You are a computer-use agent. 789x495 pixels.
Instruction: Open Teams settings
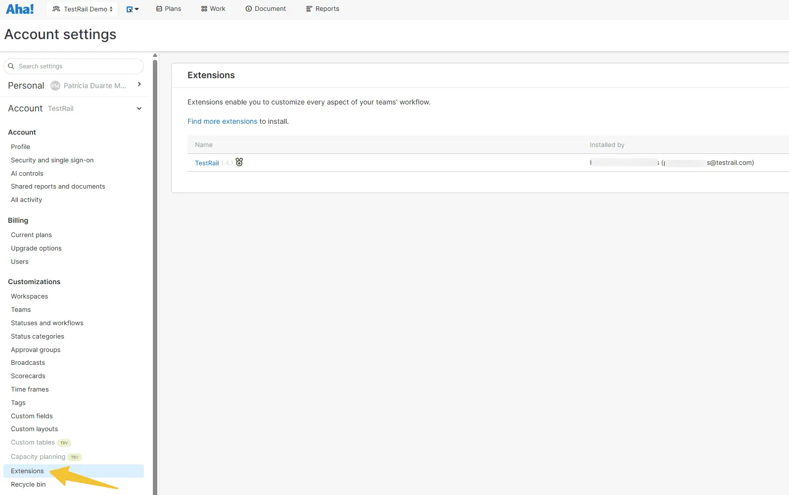tap(21, 310)
